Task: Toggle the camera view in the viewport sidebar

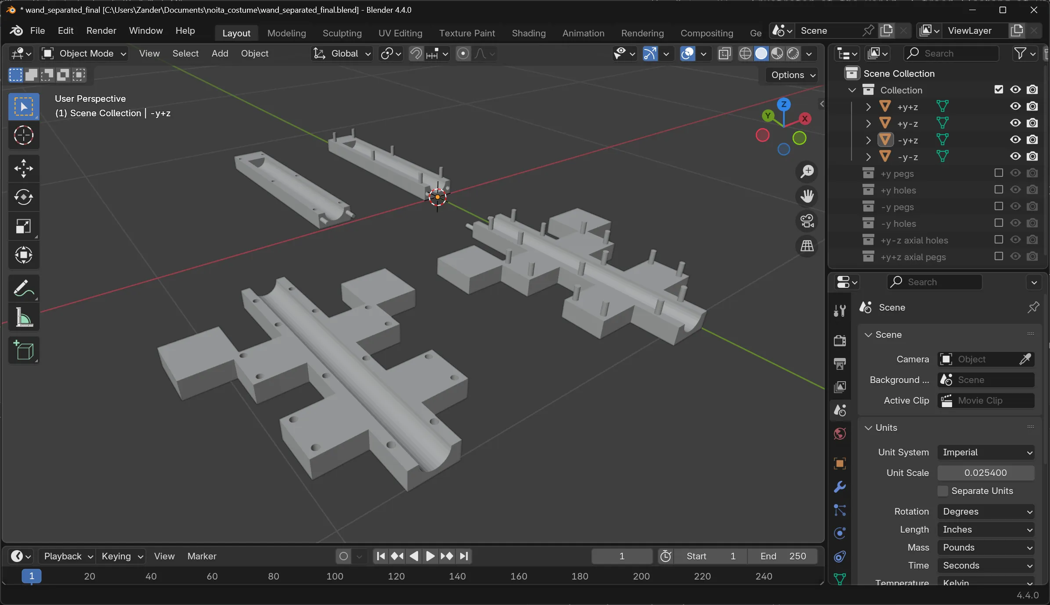Action: coord(807,222)
